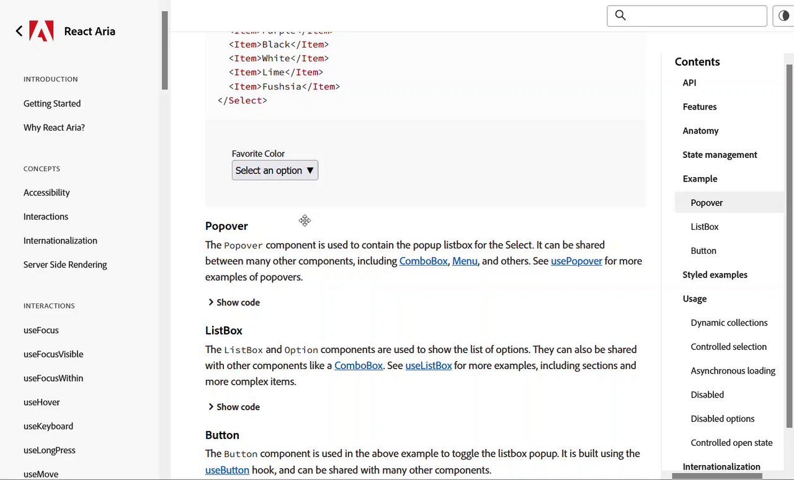Expand Show code under Popover section

(233, 302)
